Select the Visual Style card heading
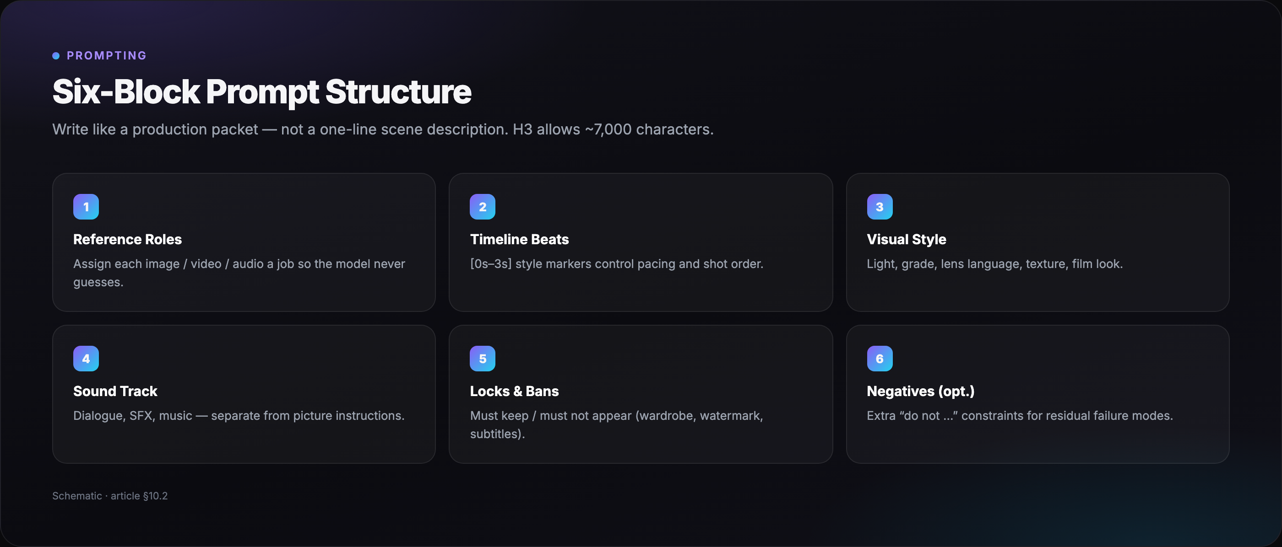 point(906,240)
